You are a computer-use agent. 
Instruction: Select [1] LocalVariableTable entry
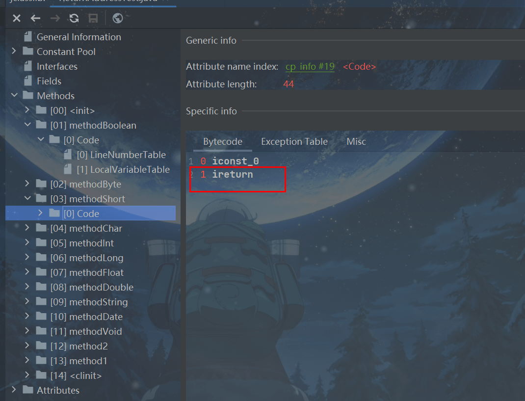pyautogui.click(x=123, y=169)
